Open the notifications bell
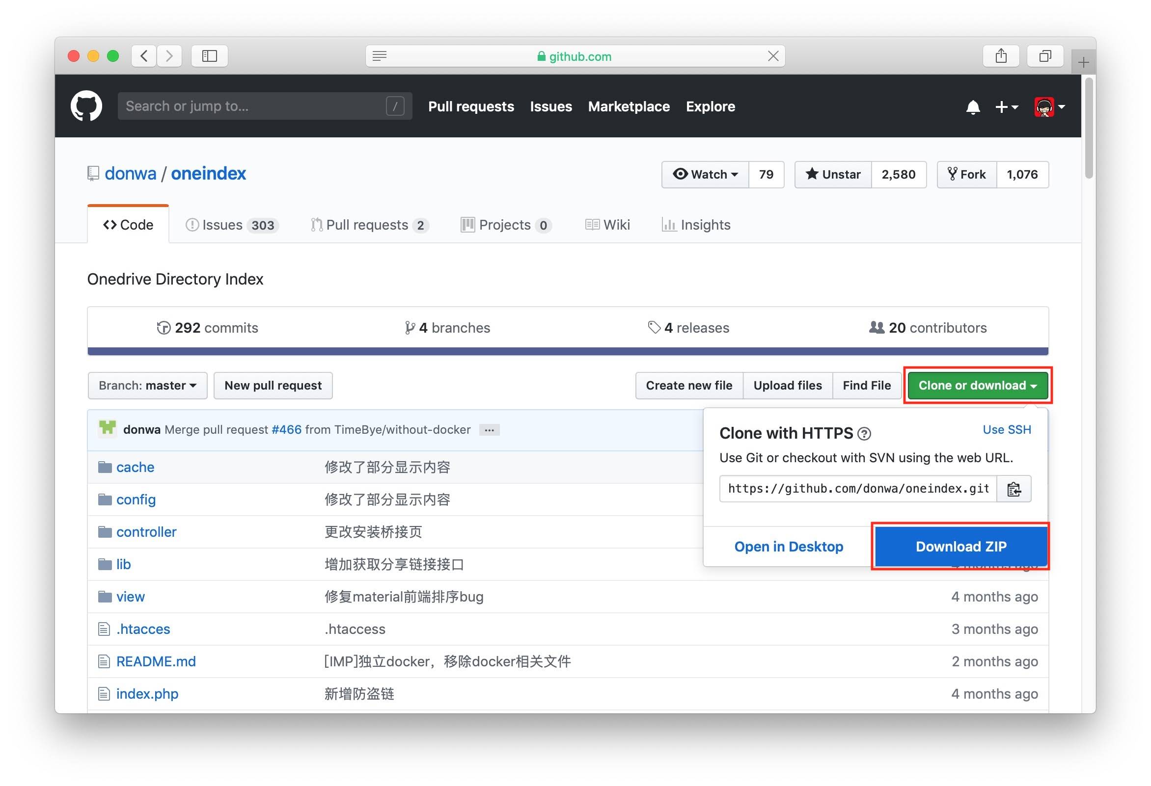Viewport: 1151px width, 786px height. pos(972,106)
